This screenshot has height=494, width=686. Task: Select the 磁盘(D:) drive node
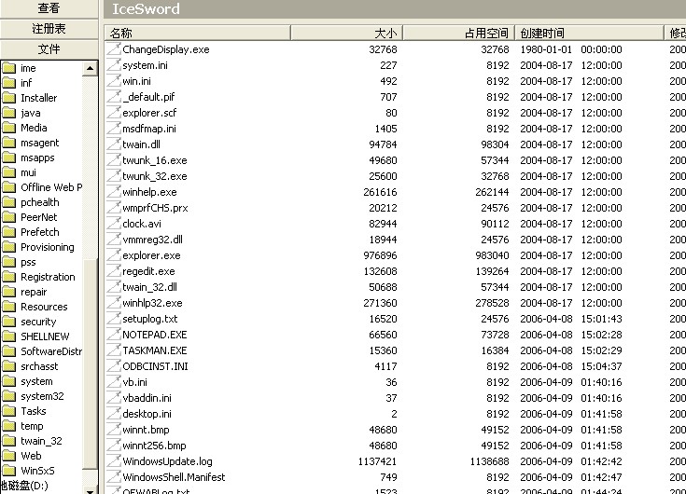point(24,486)
